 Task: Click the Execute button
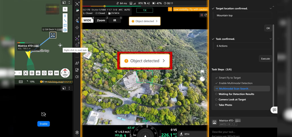click(x=265, y=59)
